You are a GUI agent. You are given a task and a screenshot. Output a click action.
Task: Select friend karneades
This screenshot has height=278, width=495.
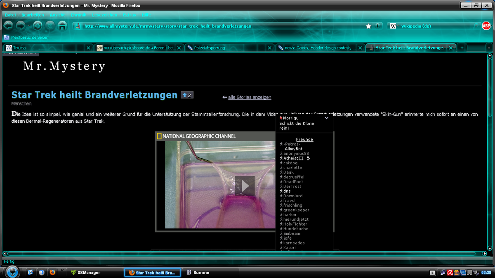click(294, 243)
